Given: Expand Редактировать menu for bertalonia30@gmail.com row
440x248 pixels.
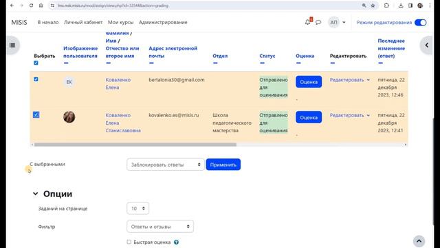Looking at the screenshot, I should tap(350, 80).
